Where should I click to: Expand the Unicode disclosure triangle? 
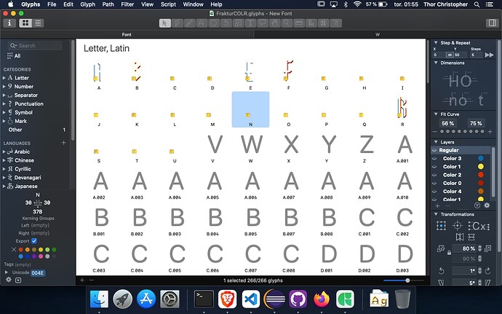coord(6,272)
